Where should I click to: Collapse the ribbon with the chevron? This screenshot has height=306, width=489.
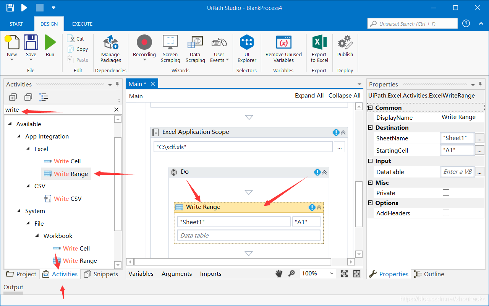481,24
